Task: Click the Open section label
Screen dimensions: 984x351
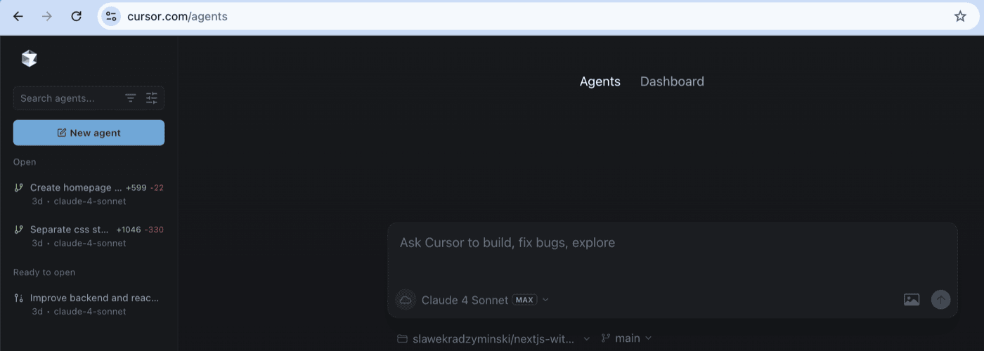Action: click(25, 162)
